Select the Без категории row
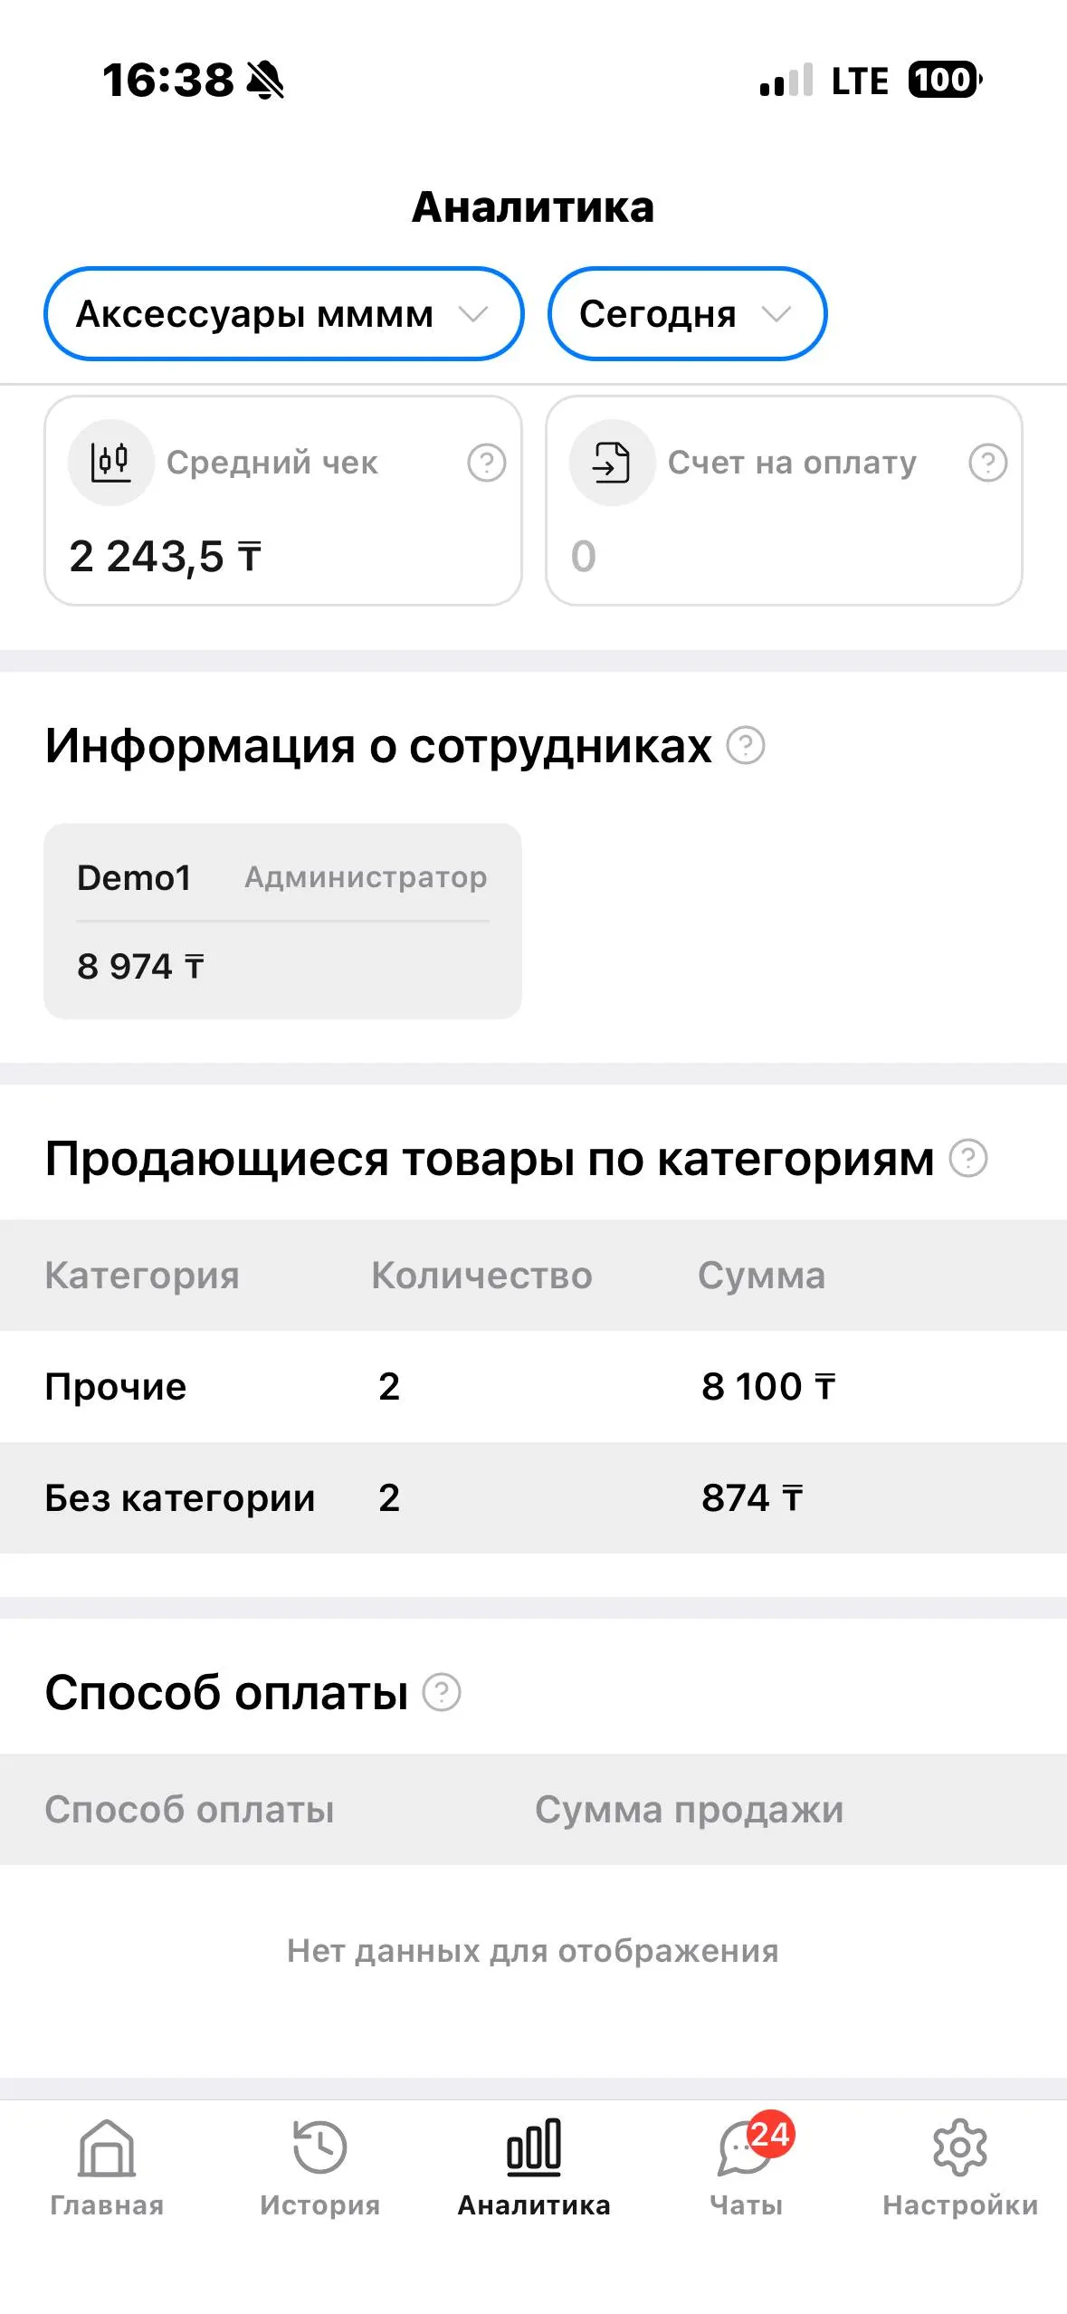The image size is (1067, 2314). coord(533,1497)
